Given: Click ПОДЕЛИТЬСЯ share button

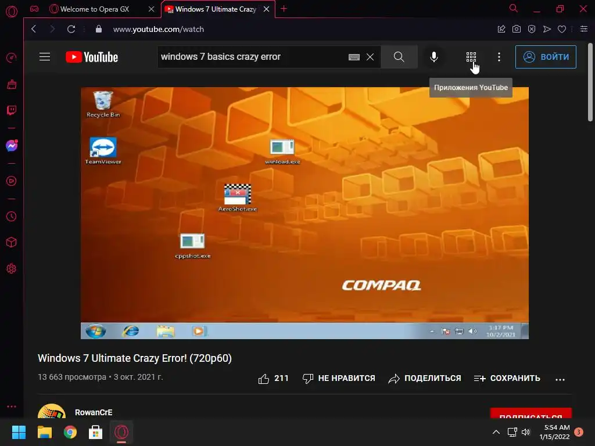Looking at the screenshot, I should pyautogui.click(x=425, y=378).
